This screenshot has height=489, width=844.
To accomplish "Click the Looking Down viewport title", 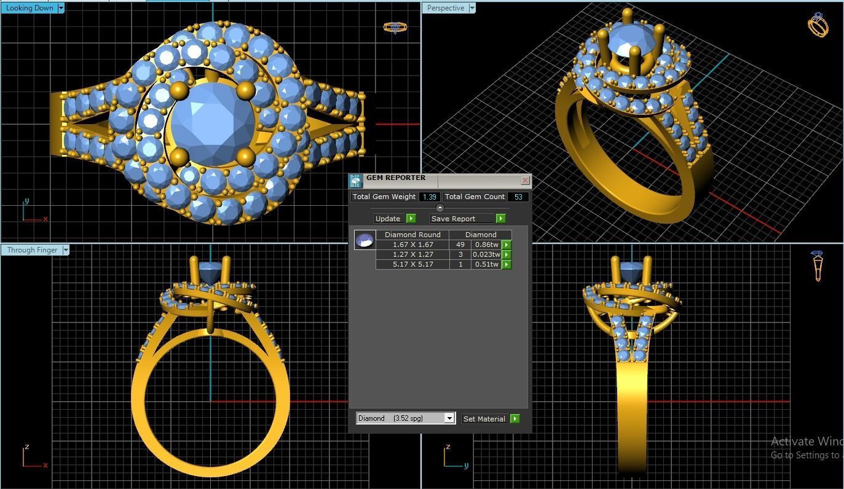I will 30,8.
